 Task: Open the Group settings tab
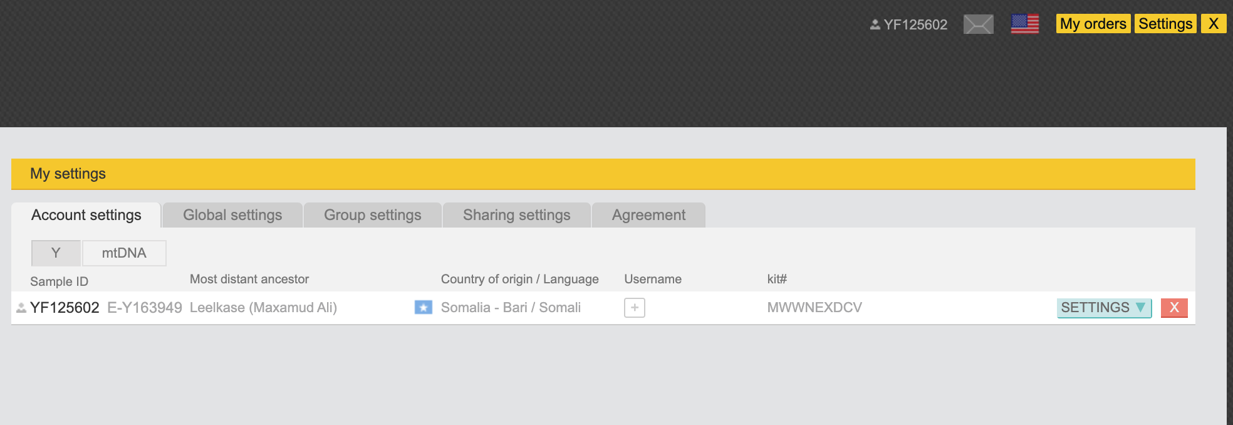(x=372, y=215)
